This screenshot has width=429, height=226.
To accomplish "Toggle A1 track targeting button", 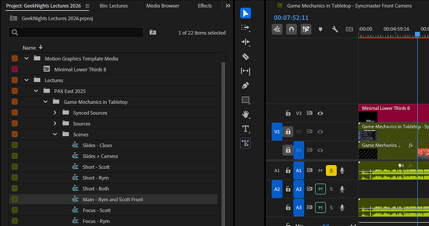I will (x=298, y=171).
